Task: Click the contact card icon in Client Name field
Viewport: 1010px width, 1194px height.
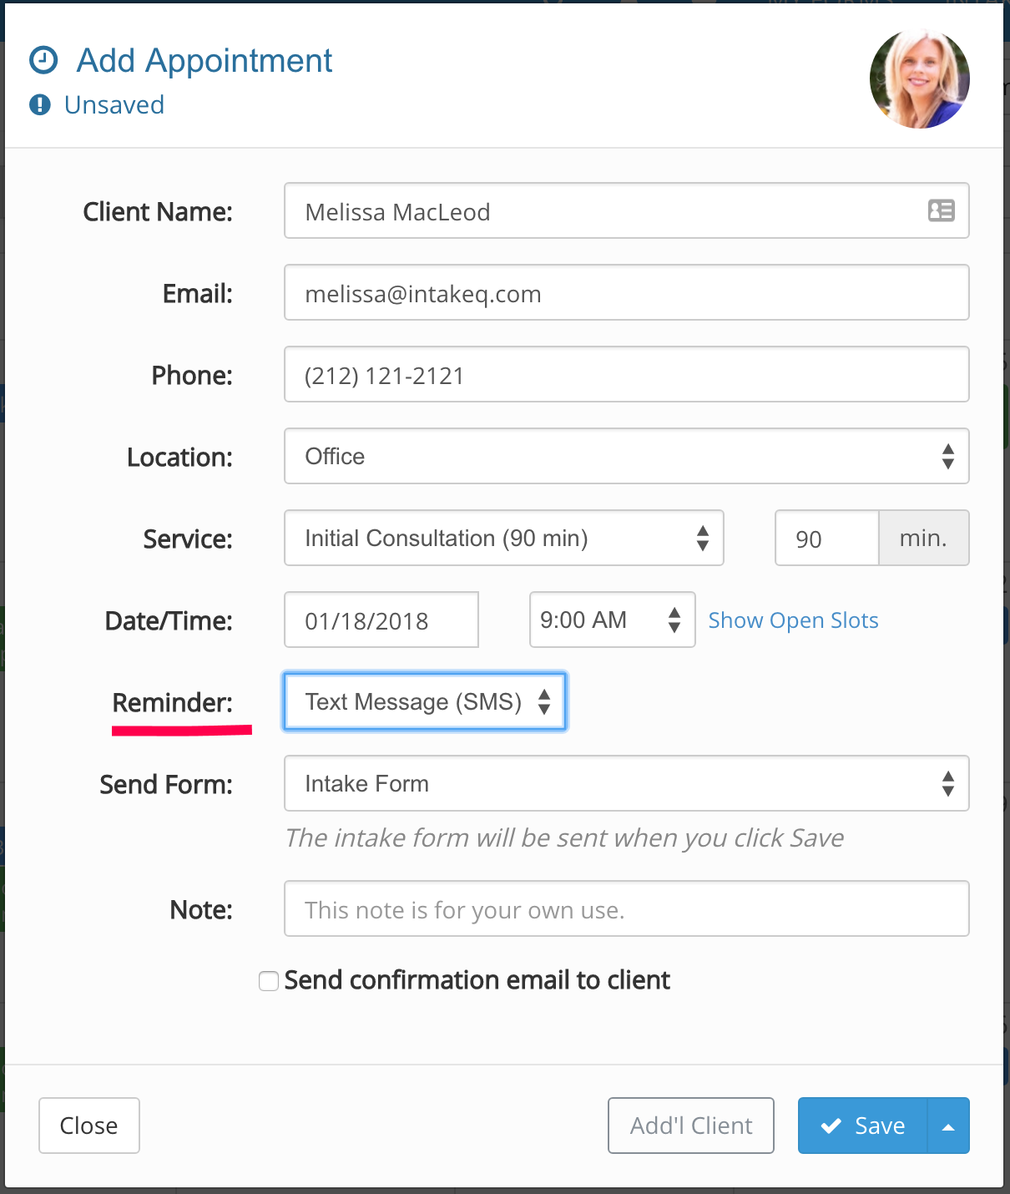Action: [x=941, y=210]
